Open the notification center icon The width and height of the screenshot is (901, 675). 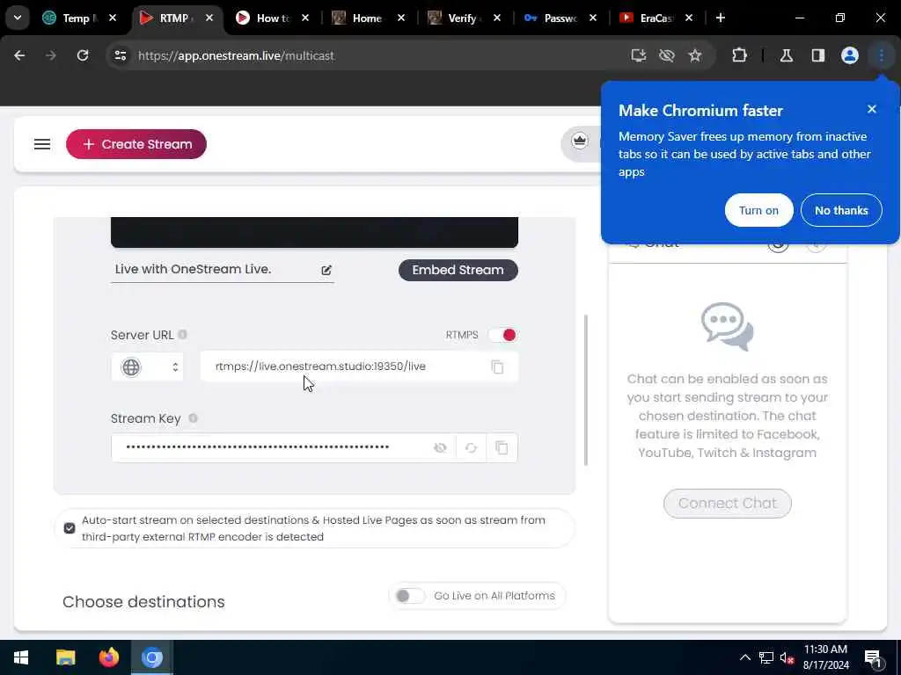(874, 657)
